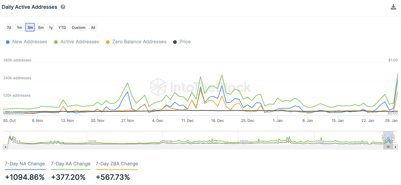Grab the navigator's right range handle
Viewport: 401px width, 185px height.
393,137
